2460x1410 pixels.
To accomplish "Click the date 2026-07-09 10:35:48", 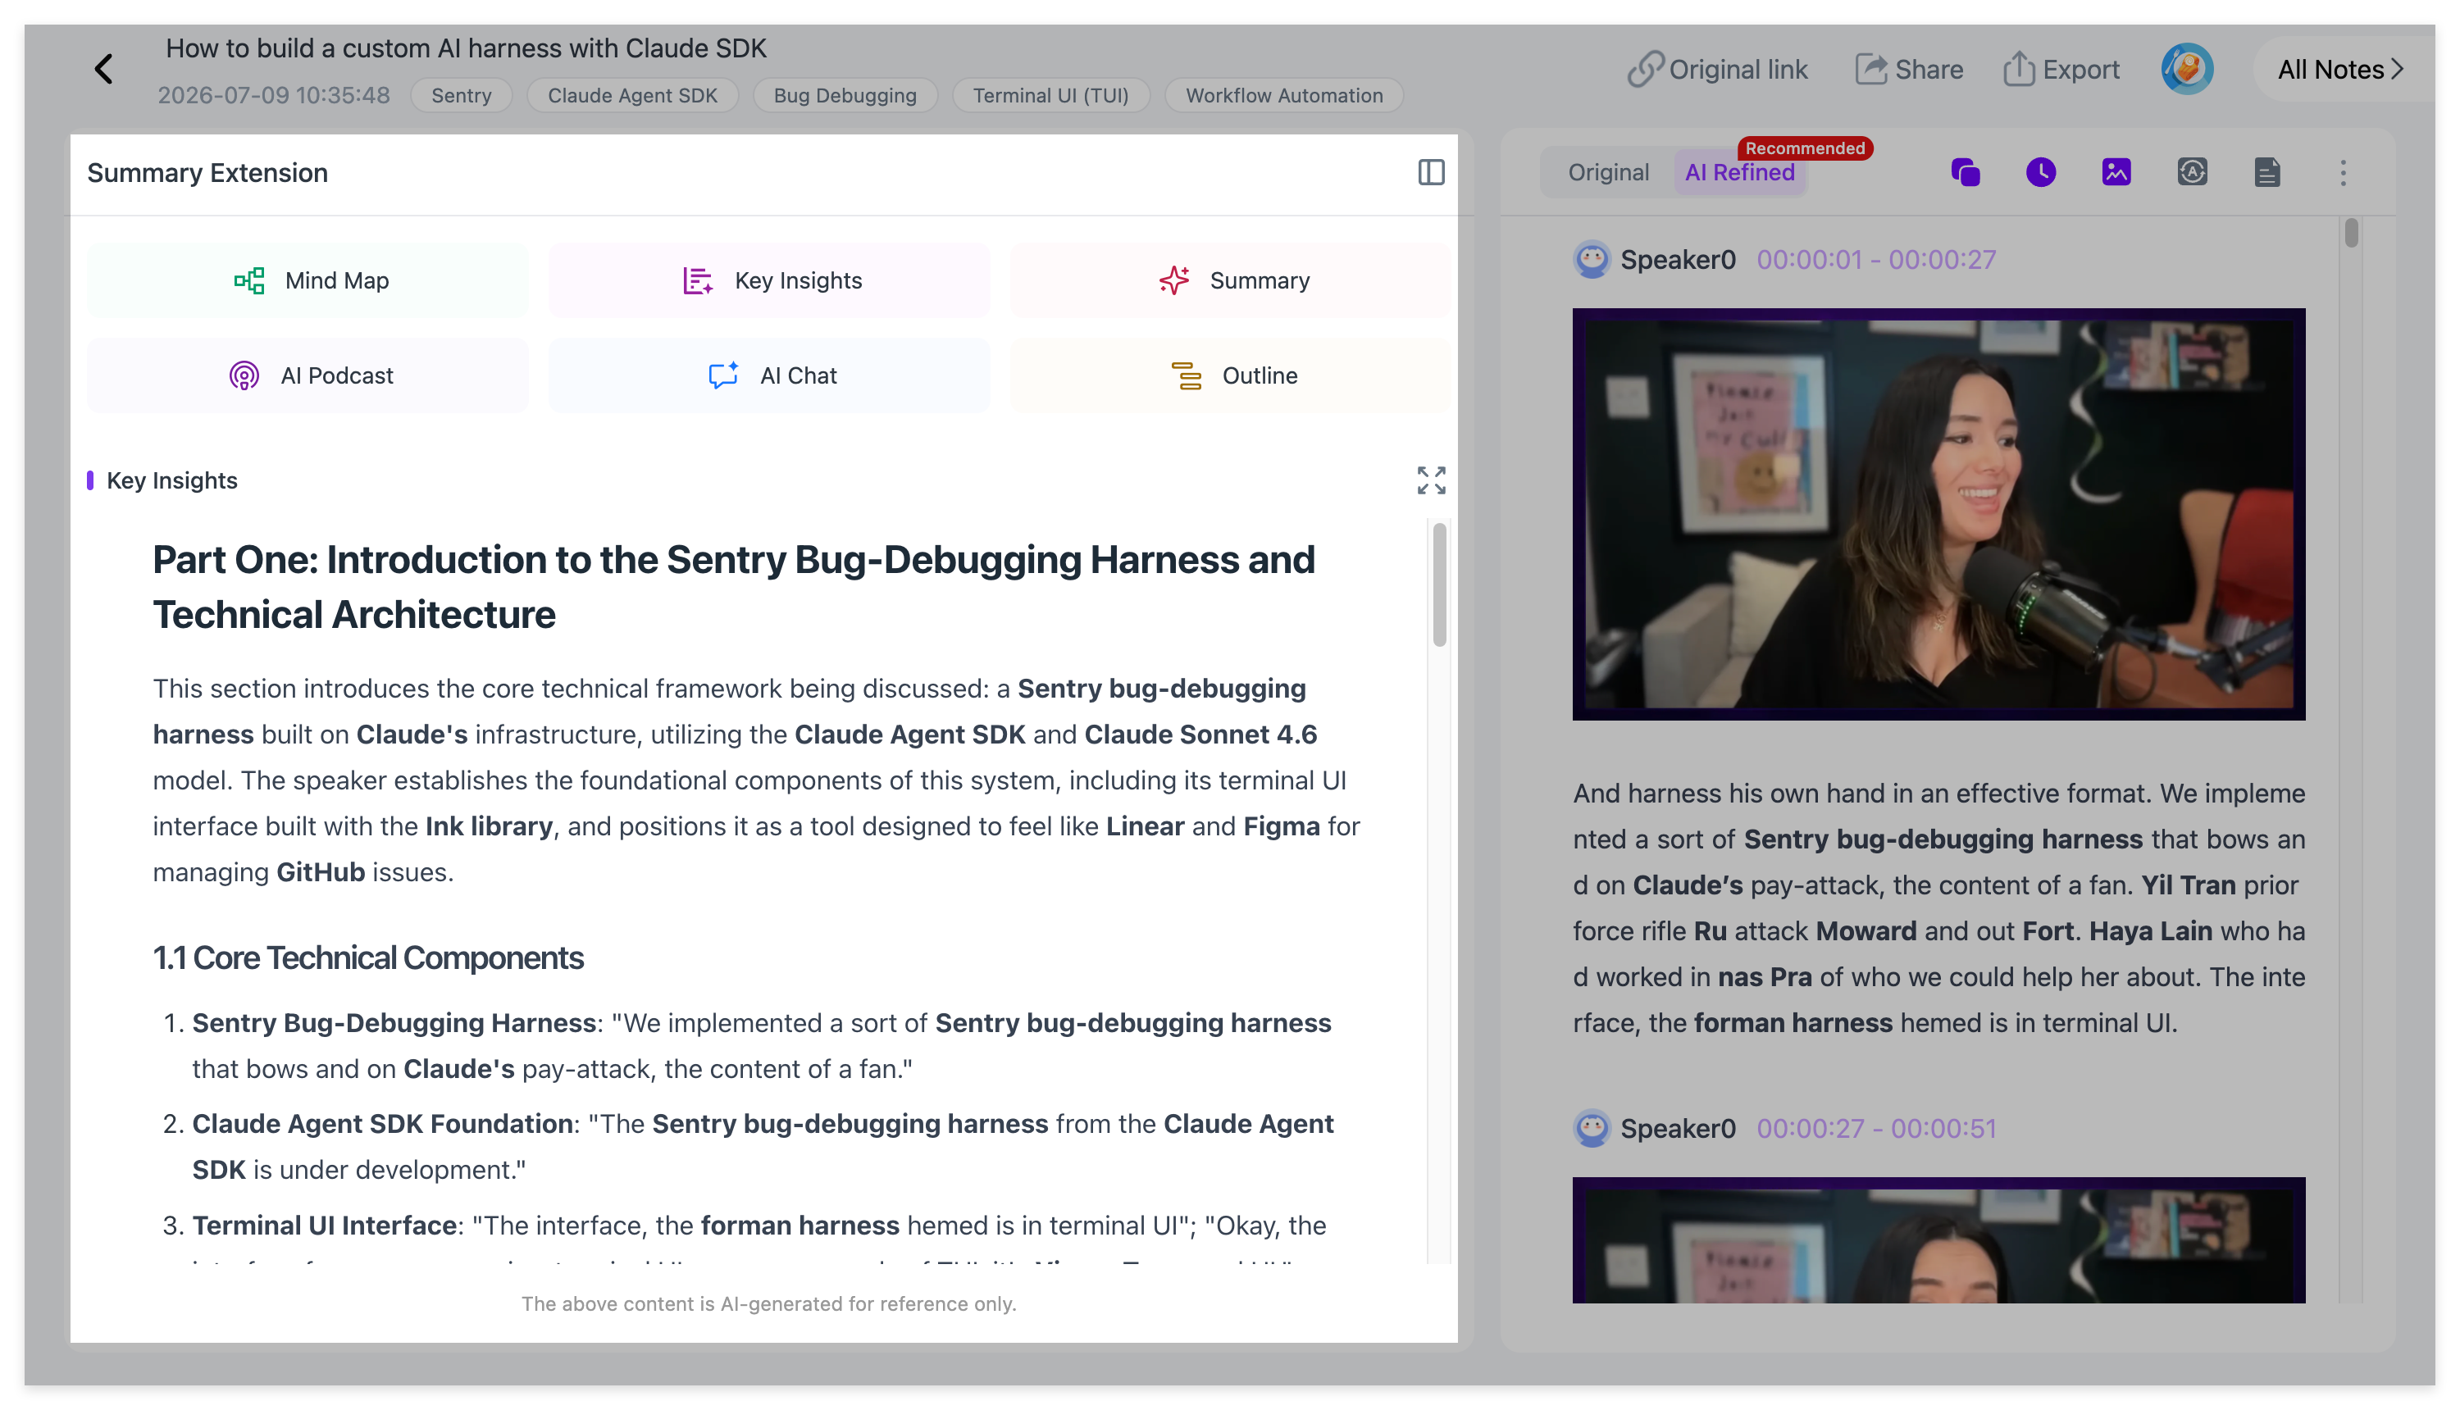I will pos(273,95).
